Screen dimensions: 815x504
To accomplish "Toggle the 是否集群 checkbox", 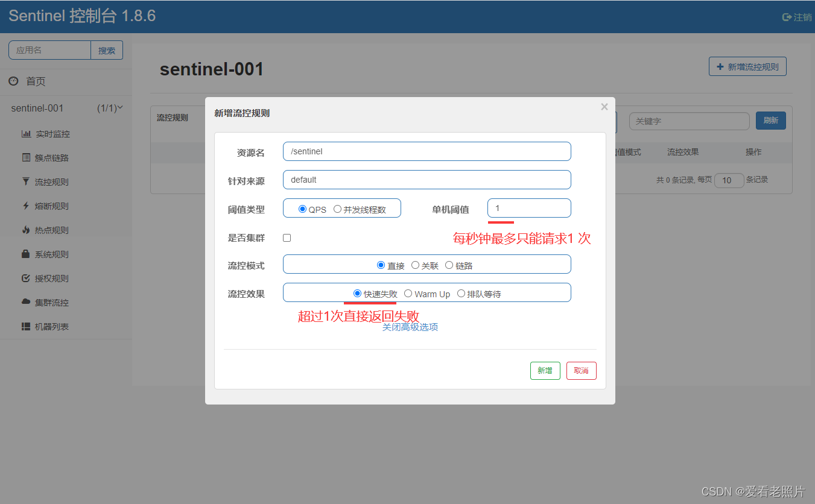I will [x=287, y=238].
